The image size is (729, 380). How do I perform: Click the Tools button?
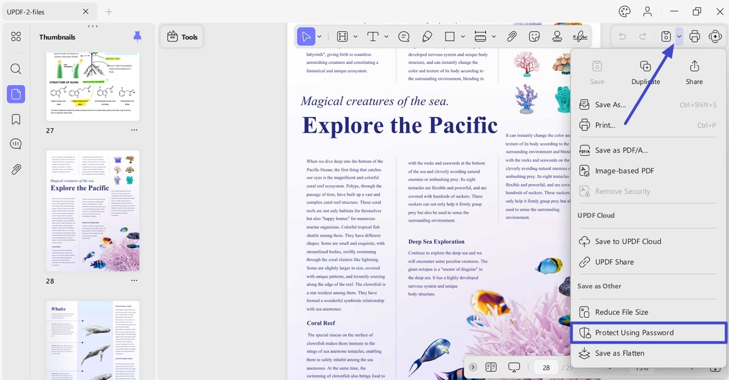[x=182, y=37]
